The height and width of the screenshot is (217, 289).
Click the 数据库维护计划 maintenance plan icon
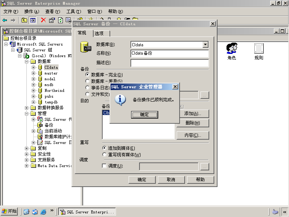pyautogui.click(x=40, y=137)
